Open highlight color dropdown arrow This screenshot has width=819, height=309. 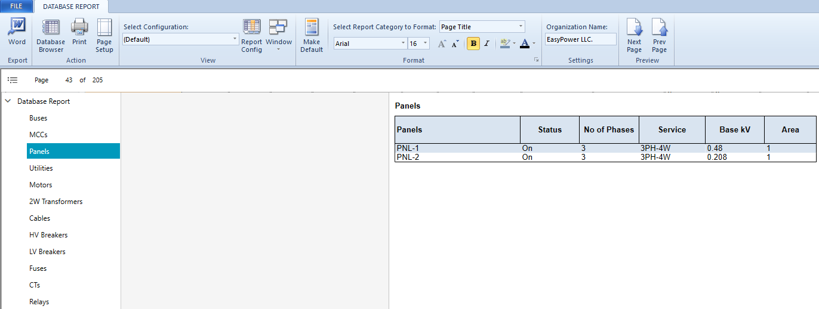(514, 44)
